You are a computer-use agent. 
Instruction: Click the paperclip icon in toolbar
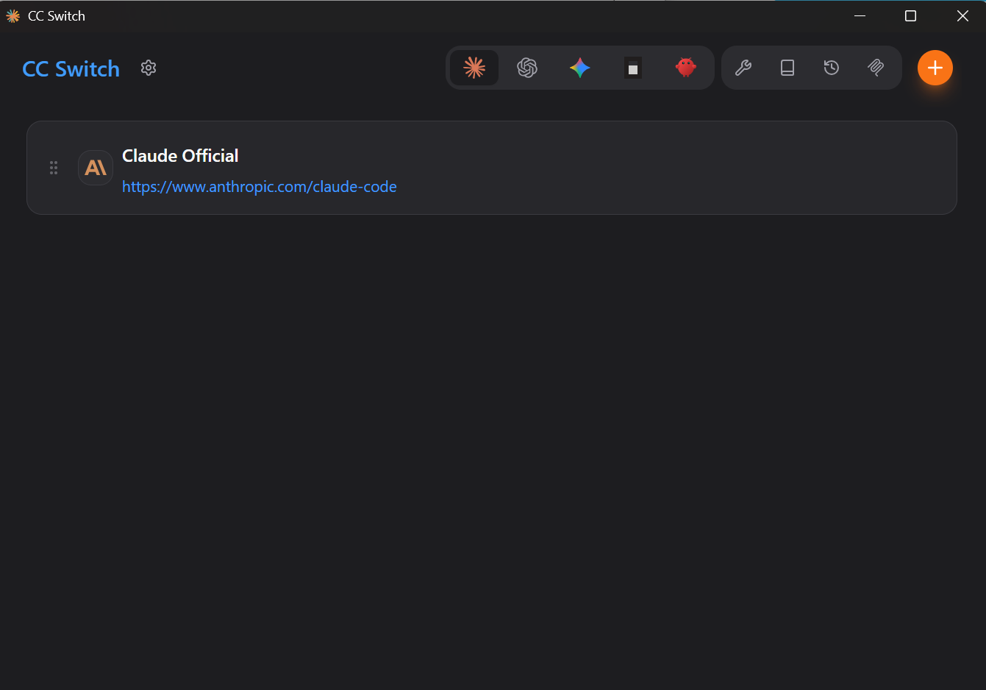click(876, 68)
